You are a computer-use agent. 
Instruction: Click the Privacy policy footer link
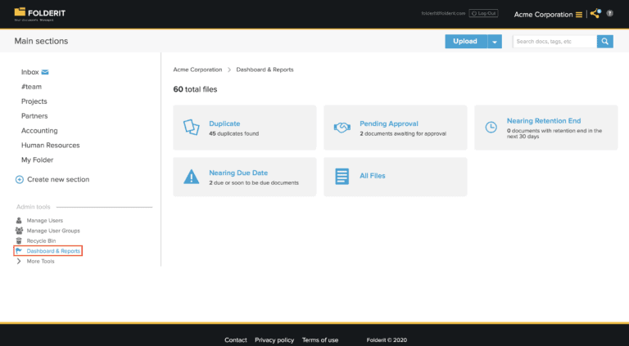pos(274,340)
